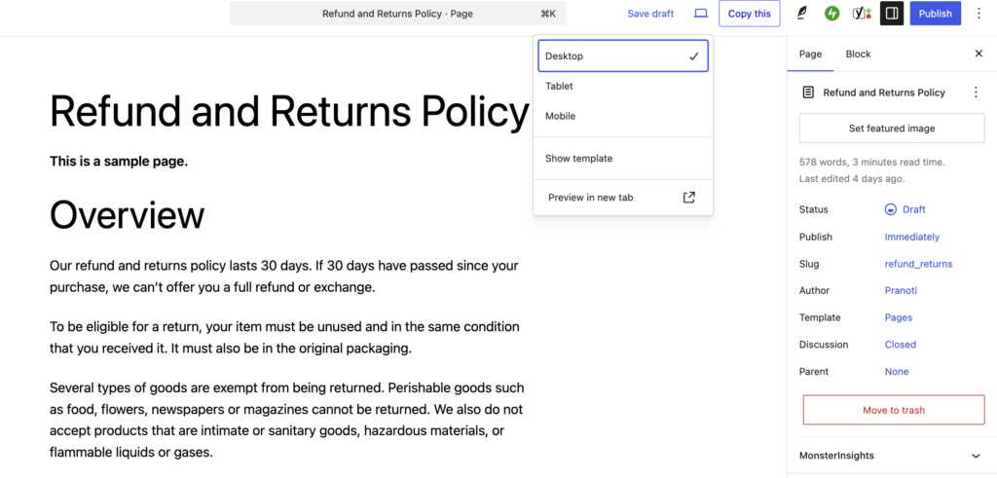Click the Publish button
The height and width of the screenshot is (478, 997).
pyautogui.click(x=935, y=14)
